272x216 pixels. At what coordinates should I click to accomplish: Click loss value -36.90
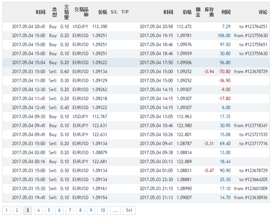(x=224, y=81)
